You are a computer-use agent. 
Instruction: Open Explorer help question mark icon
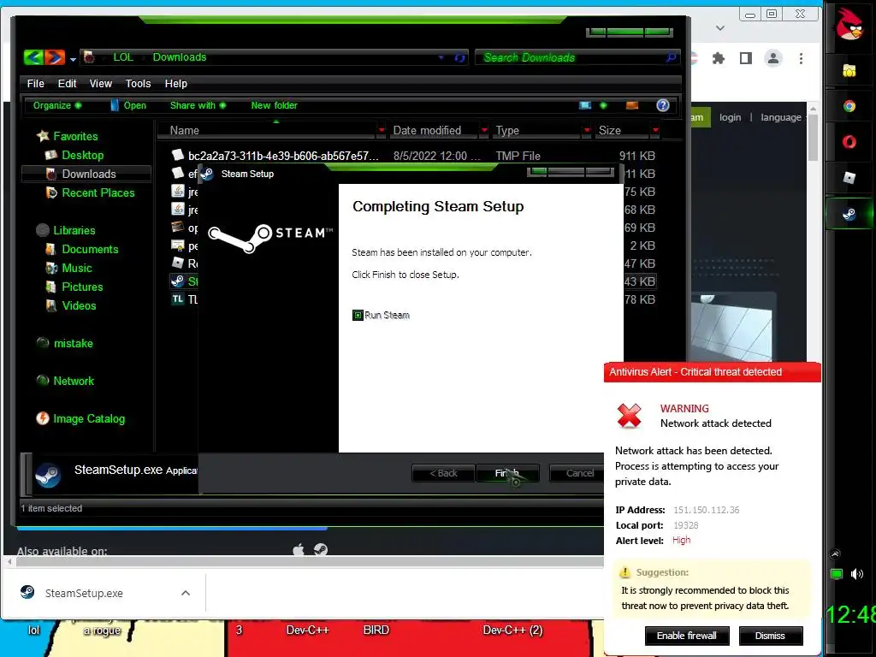pyautogui.click(x=663, y=105)
